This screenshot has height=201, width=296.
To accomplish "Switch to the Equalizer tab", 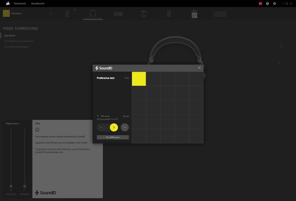I will point(10,36).
